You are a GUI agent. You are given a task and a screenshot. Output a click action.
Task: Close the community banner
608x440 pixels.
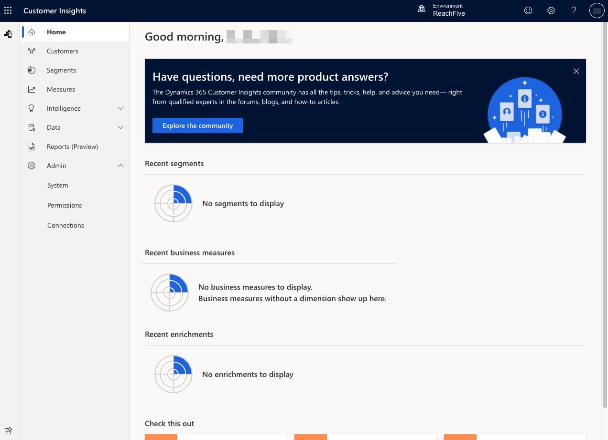[576, 71]
